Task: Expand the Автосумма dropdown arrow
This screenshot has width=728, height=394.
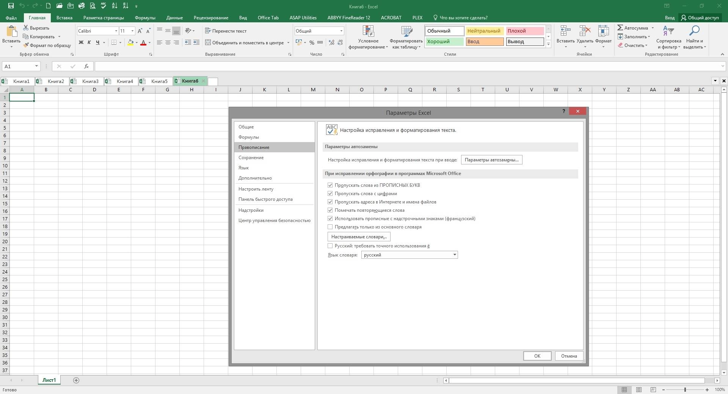Action: click(x=653, y=28)
